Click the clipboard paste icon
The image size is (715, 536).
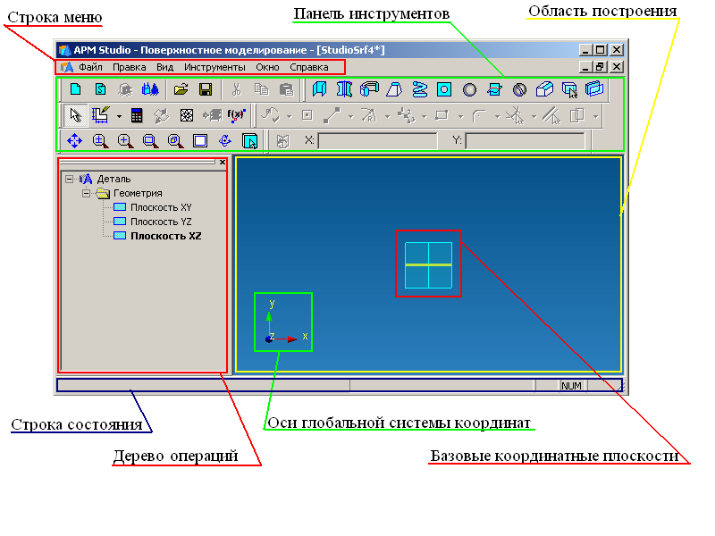(286, 89)
